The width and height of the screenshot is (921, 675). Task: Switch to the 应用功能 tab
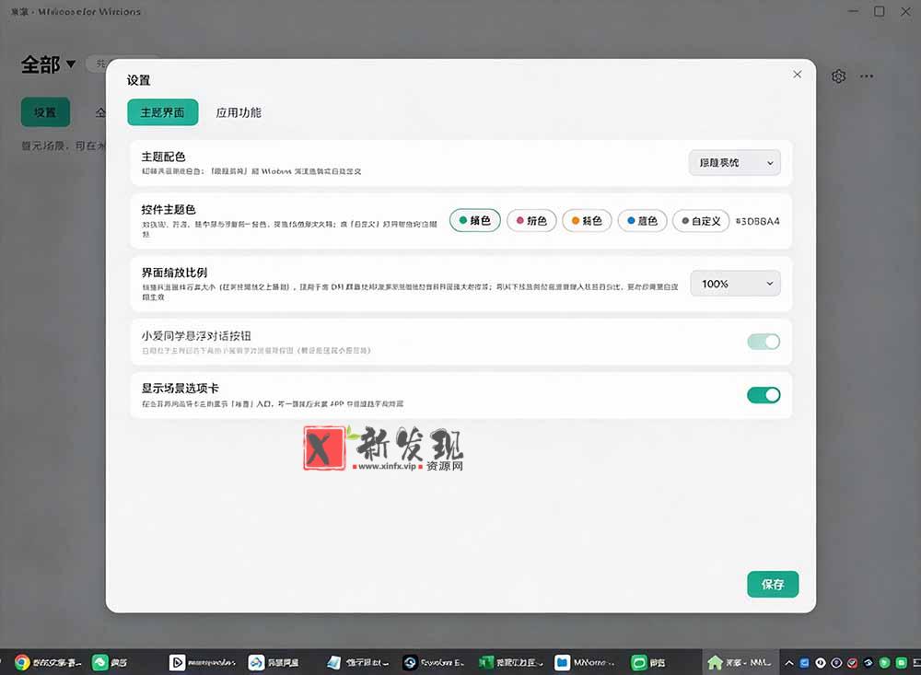point(239,112)
